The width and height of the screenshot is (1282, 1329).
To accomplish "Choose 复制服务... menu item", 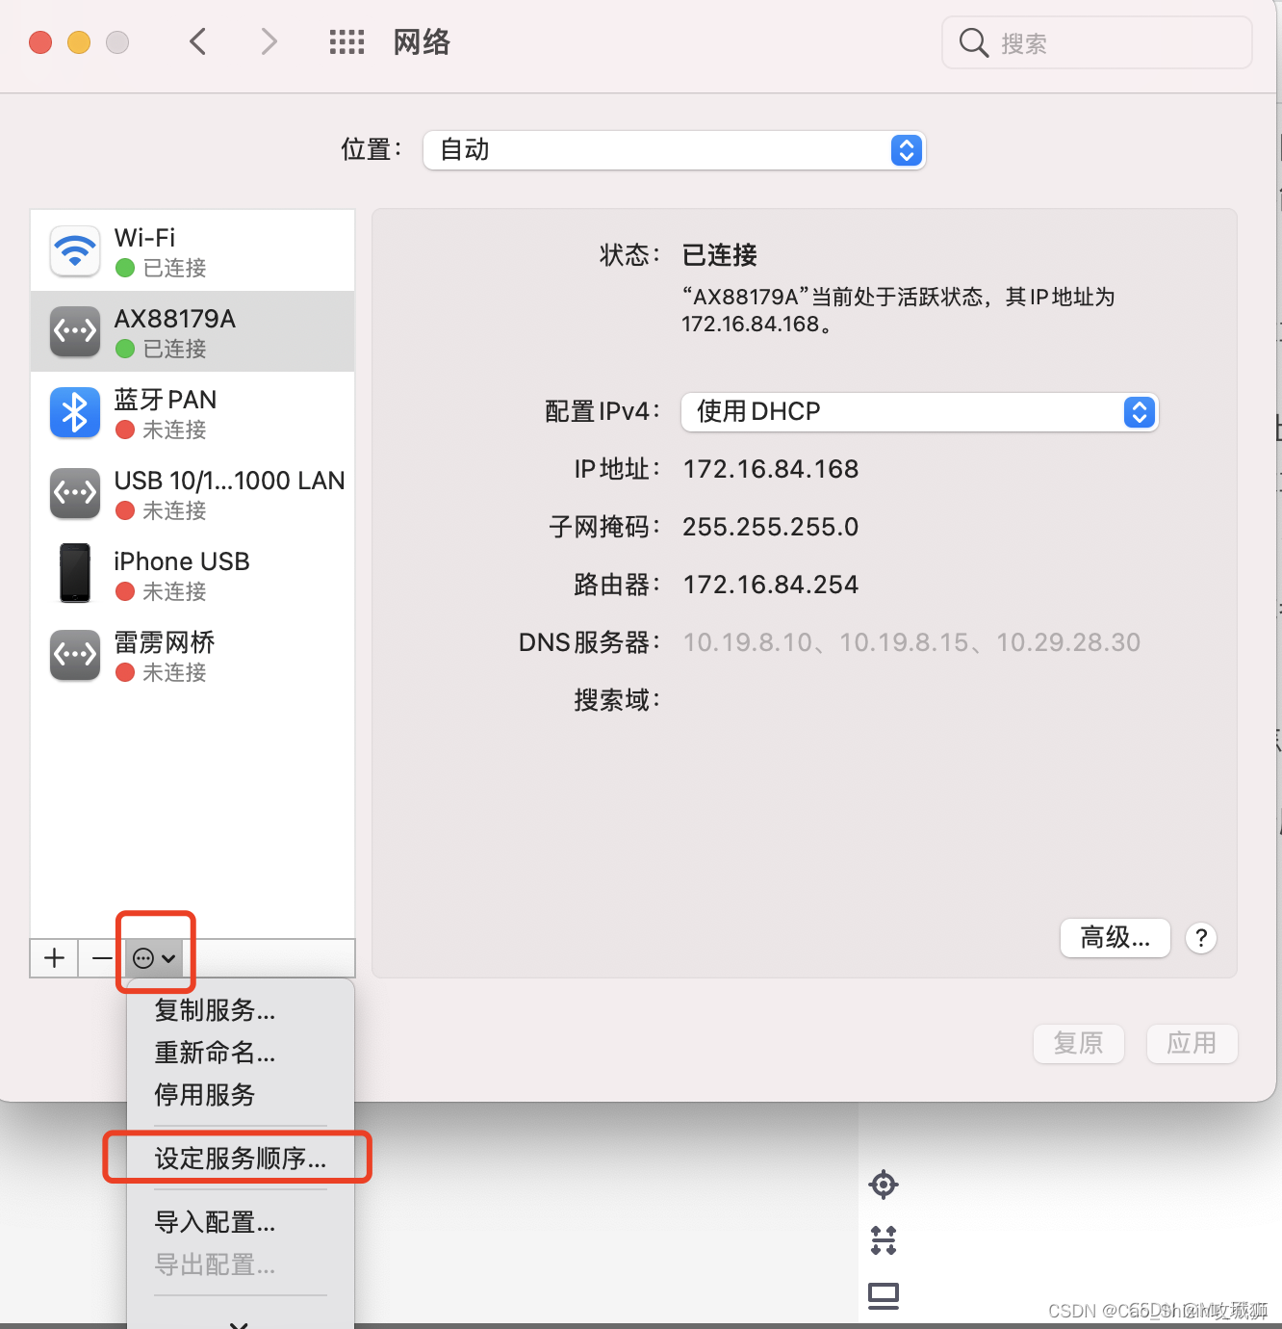I will (x=216, y=1010).
